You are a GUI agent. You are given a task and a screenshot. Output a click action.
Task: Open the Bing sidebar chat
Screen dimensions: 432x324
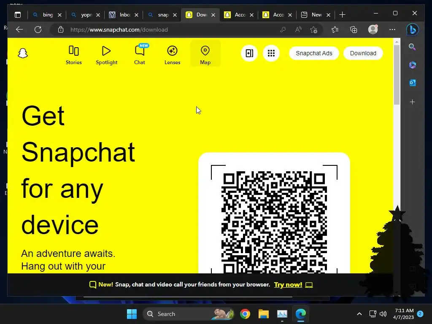pos(412,30)
